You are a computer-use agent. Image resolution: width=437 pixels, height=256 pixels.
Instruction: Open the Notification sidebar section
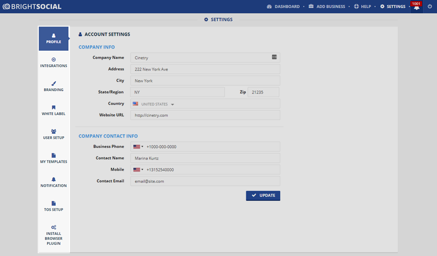click(54, 182)
